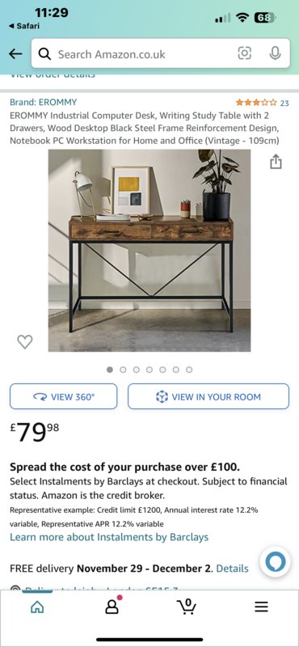
Task: Open Learn more about Instalments by Barclays
Action: [109, 537]
